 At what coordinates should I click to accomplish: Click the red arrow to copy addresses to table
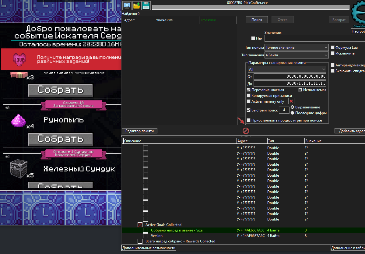pyautogui.click(x=241, y=121)
